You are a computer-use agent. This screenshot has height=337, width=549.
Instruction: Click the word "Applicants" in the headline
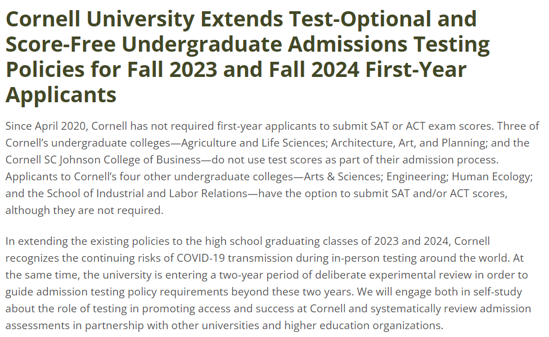coord(61,95)
